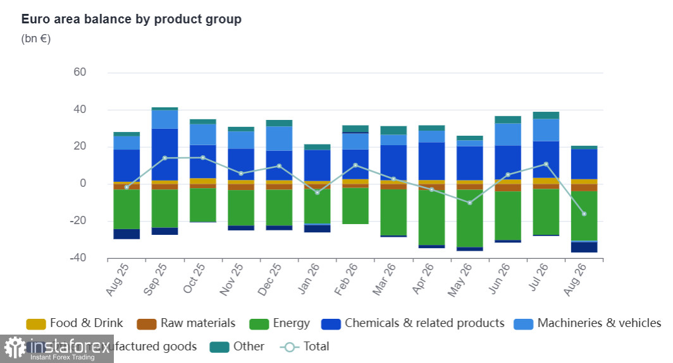Image resolution: width=673 pixels, height=363 pixels.
Task: Select the Total data point for Nov 25
Action: point(241,174)
